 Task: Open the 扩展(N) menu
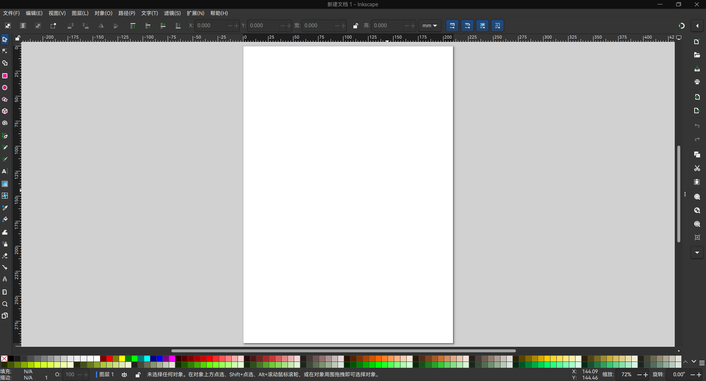coord(196,13)
